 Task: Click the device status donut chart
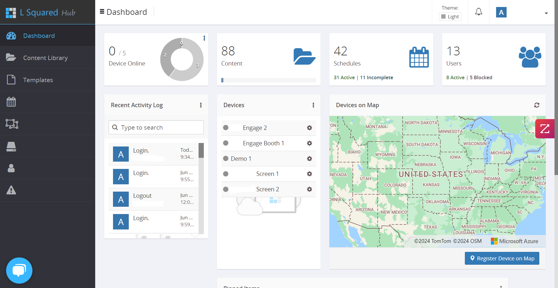pyautogui.click(x=182, y=59)
